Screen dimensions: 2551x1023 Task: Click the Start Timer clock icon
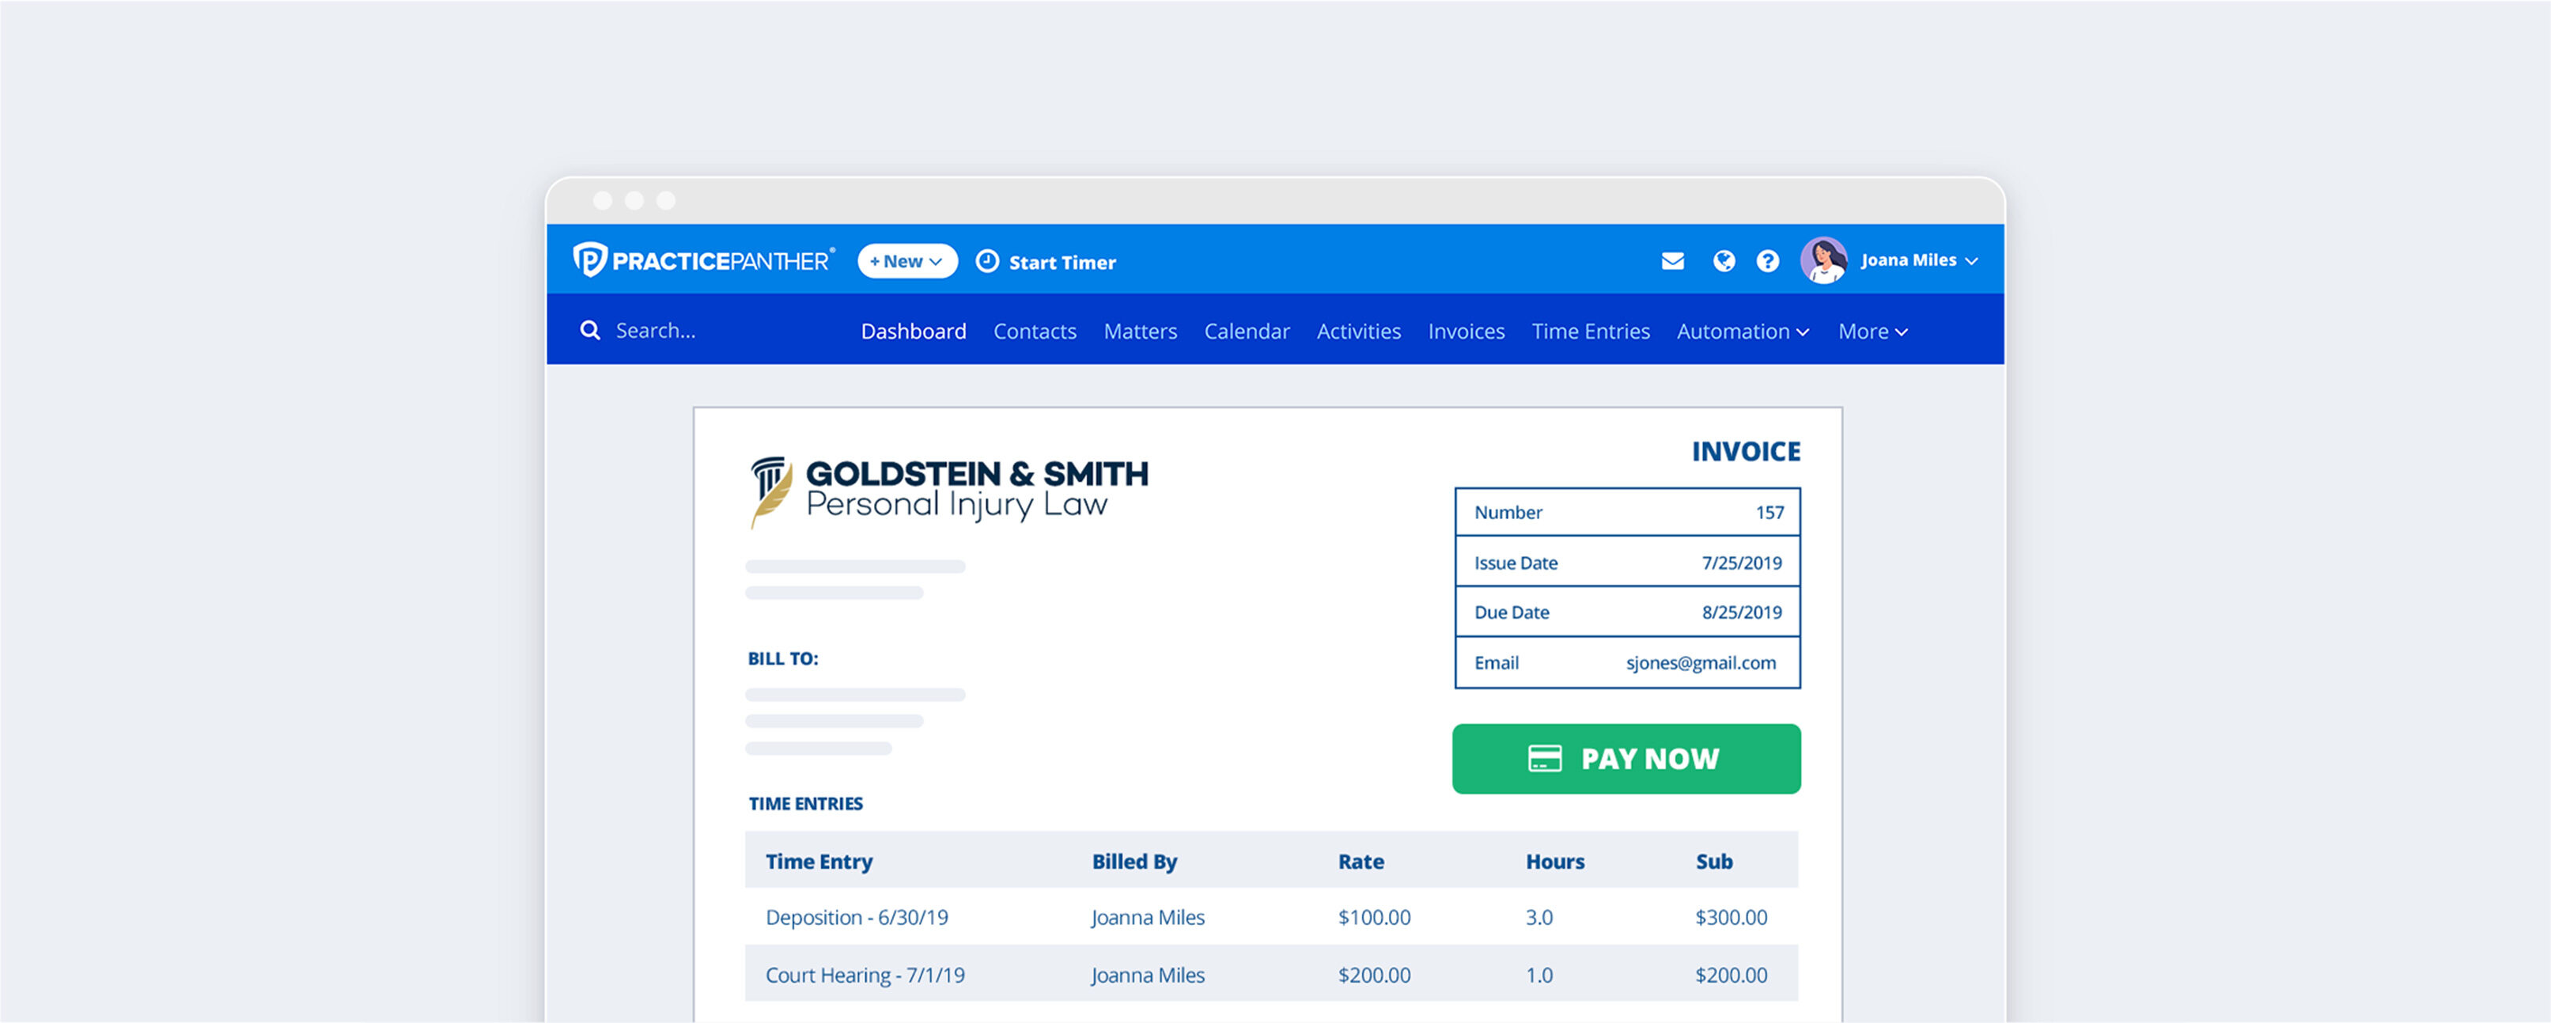pos(987,261)
